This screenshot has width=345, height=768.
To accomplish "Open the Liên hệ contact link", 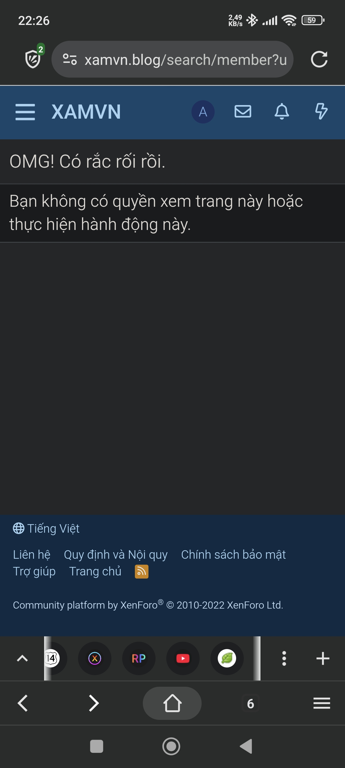I will (x=32, y=554).
